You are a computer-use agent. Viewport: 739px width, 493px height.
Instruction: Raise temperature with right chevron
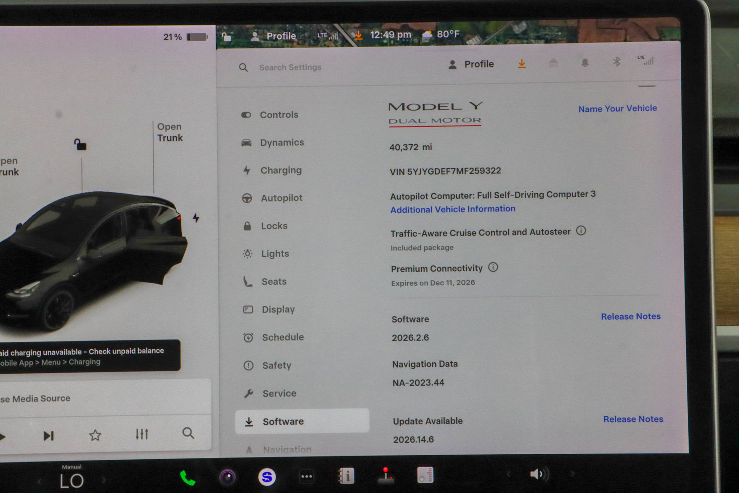(104, 481)
